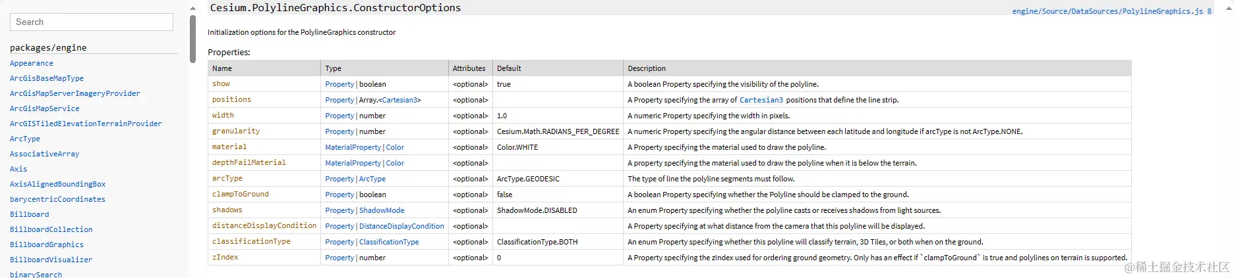Click default value ClassificationType.BOTH
The width and height of the screenshot is (1234, 278).
click(537, 242)
